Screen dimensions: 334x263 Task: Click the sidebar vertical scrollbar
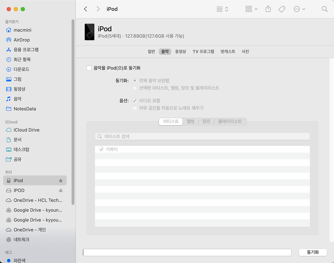tap(73, 112)
